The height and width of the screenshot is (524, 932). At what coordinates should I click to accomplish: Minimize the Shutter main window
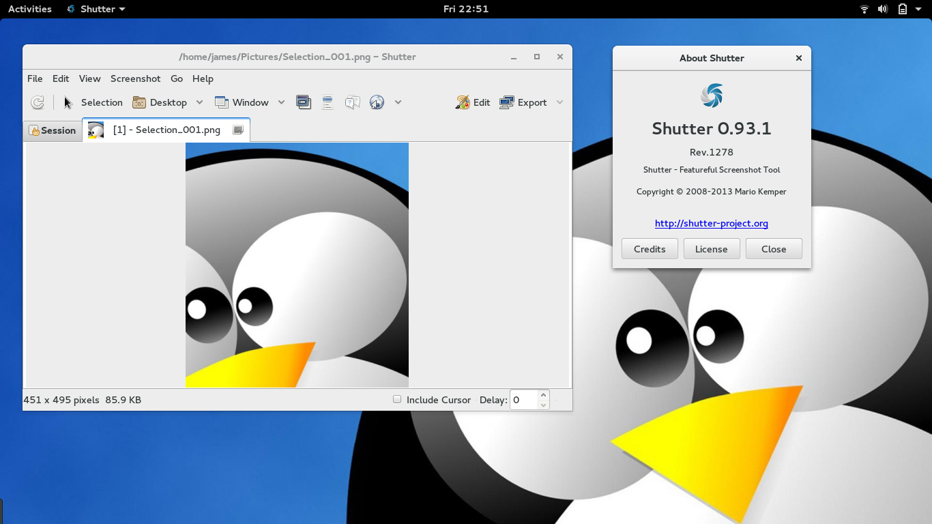click(x=514, y=57)
